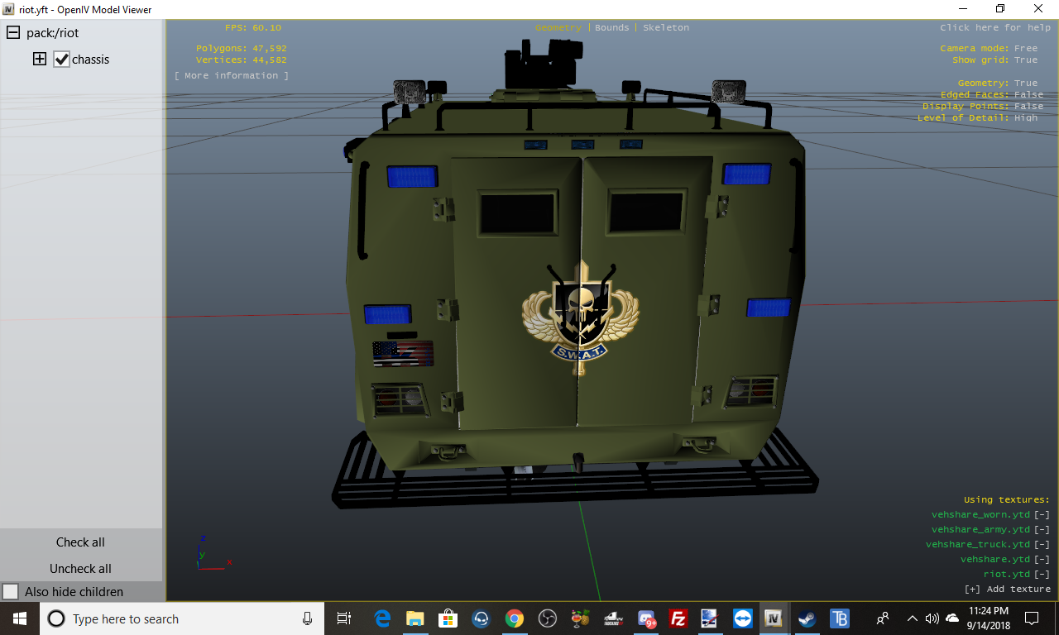
Task: Open File Explorer from the taskbar
Action: point(414,618)
